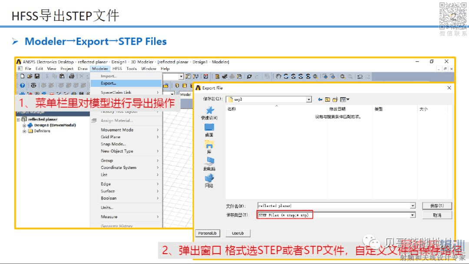Image resolution: width=469 pixels, height=264 pixels.
Task: Open Quick Access star in places sidebar
Action: pyautogui.click(x=209, y=113)
